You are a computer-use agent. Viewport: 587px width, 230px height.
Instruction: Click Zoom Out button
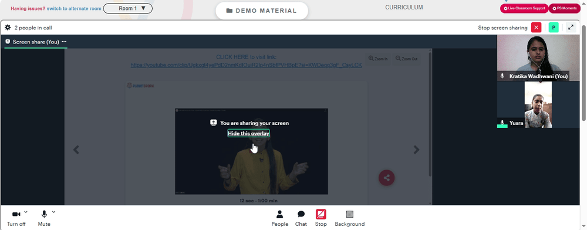pyautogui.click(x=406, y=59)
